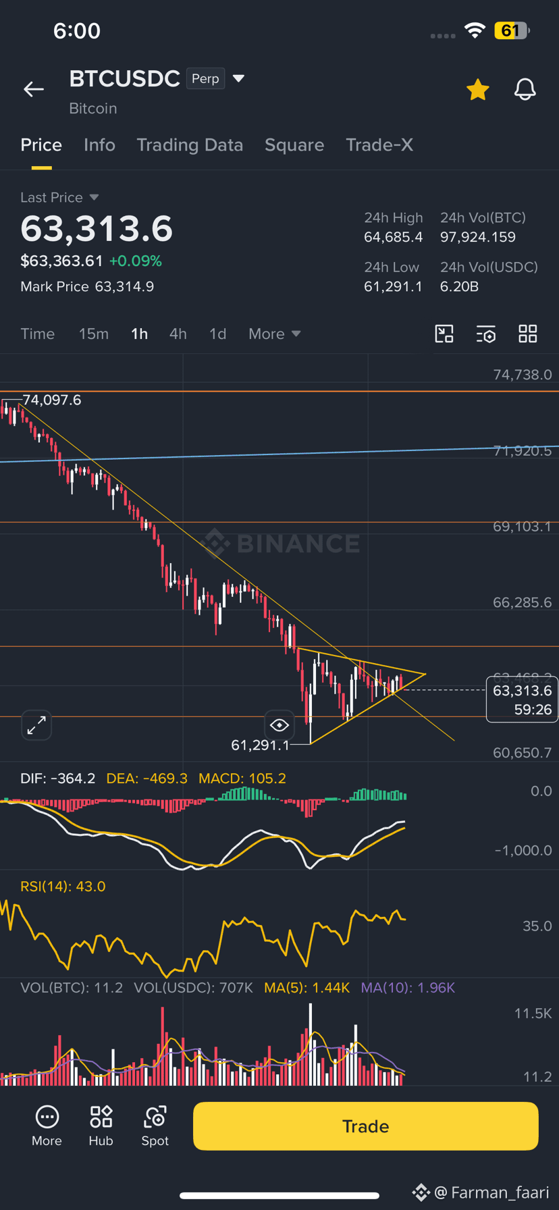Tap the BTCUSDC pair title
Screen dimensions: 559x1210
click(x=124, y=78)
